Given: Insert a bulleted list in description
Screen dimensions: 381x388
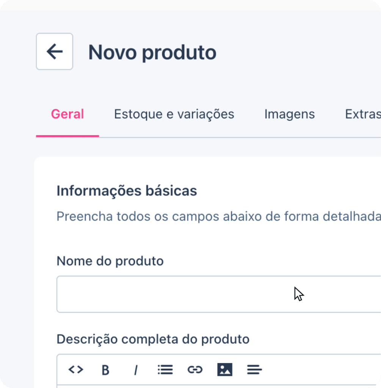Looking at the screenshot, I should pyautogui.click(x=165, y=370).
